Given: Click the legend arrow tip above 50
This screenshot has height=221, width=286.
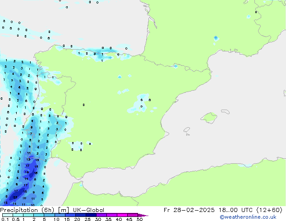Looking at the screenshot, I should click(143, 215).
